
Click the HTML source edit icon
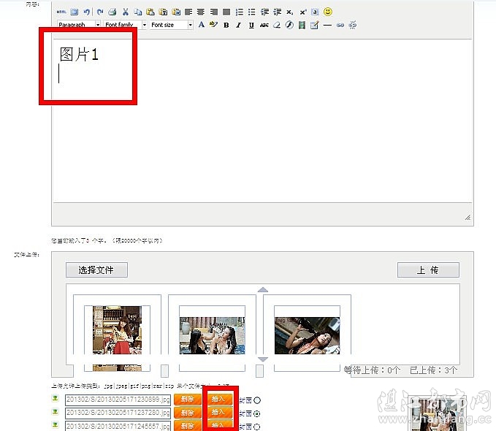pos(61,12)
